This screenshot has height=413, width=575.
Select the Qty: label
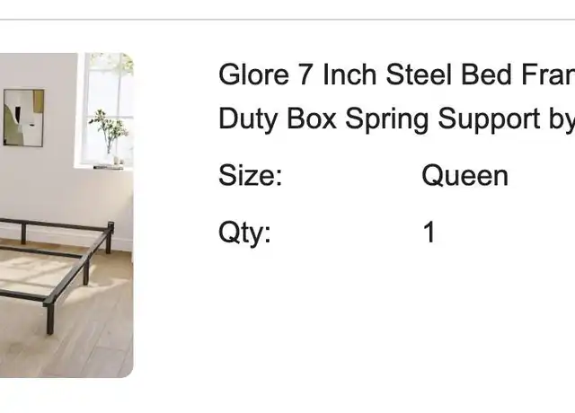pos(244,233)
